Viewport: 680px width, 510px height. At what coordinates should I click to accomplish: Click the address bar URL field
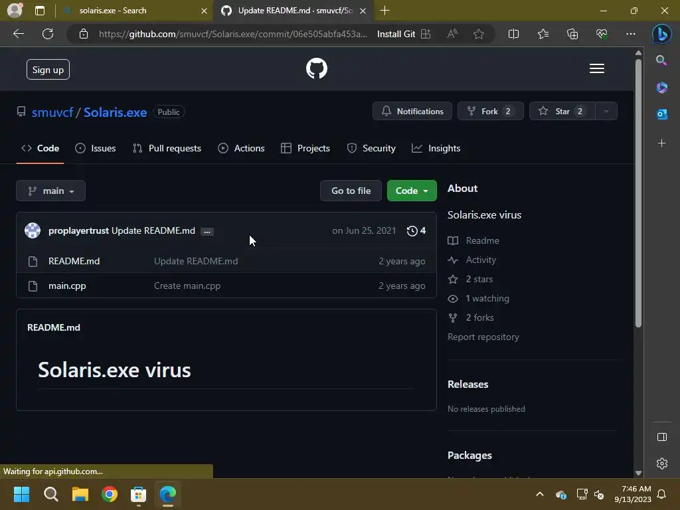point(233,34)
